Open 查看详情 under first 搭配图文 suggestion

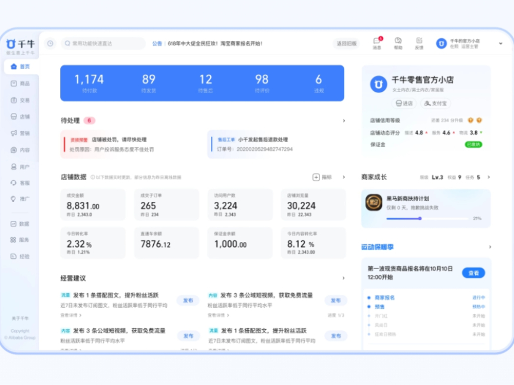click(x=71, y=316)
